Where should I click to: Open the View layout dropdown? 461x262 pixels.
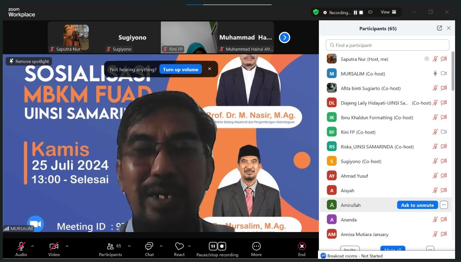tap(388, 12)
